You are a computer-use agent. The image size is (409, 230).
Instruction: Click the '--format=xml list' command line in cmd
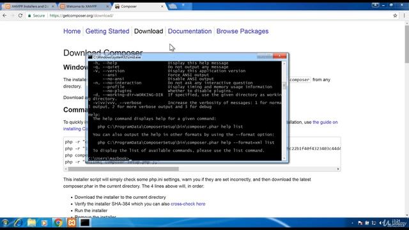pyautogui.click(x=186, y=142)
